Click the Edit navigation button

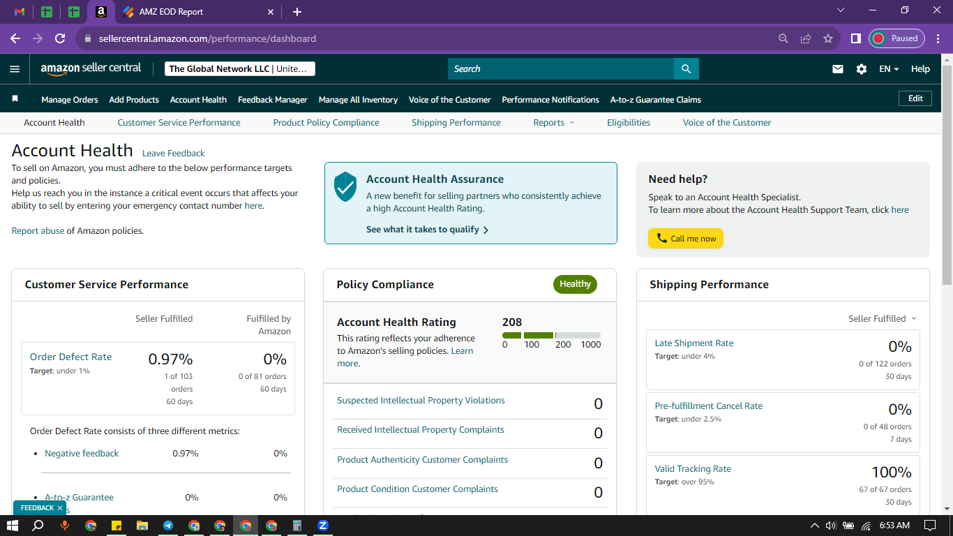tap(915, 99)
